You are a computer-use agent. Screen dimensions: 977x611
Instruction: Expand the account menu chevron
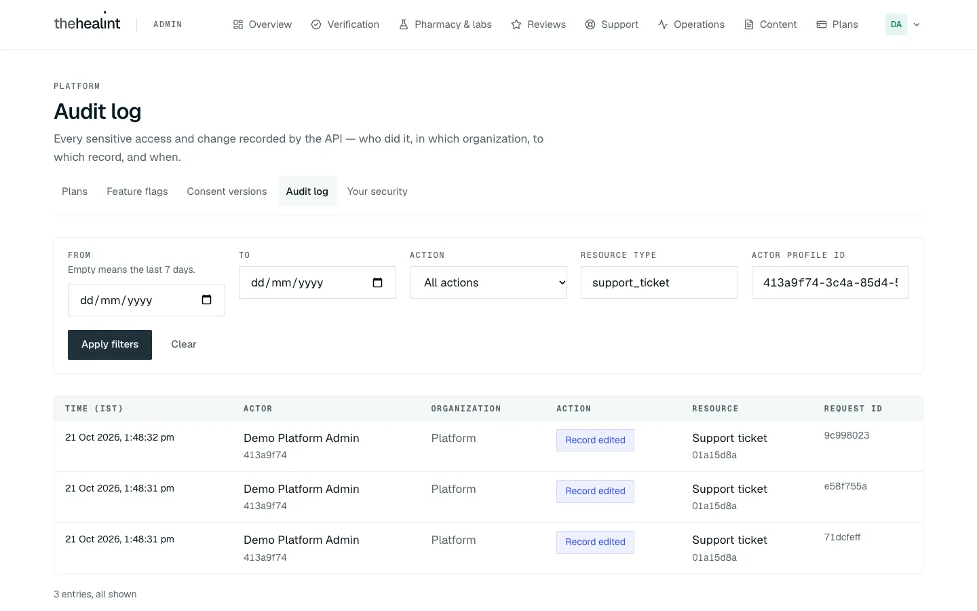tap(917, 24)
